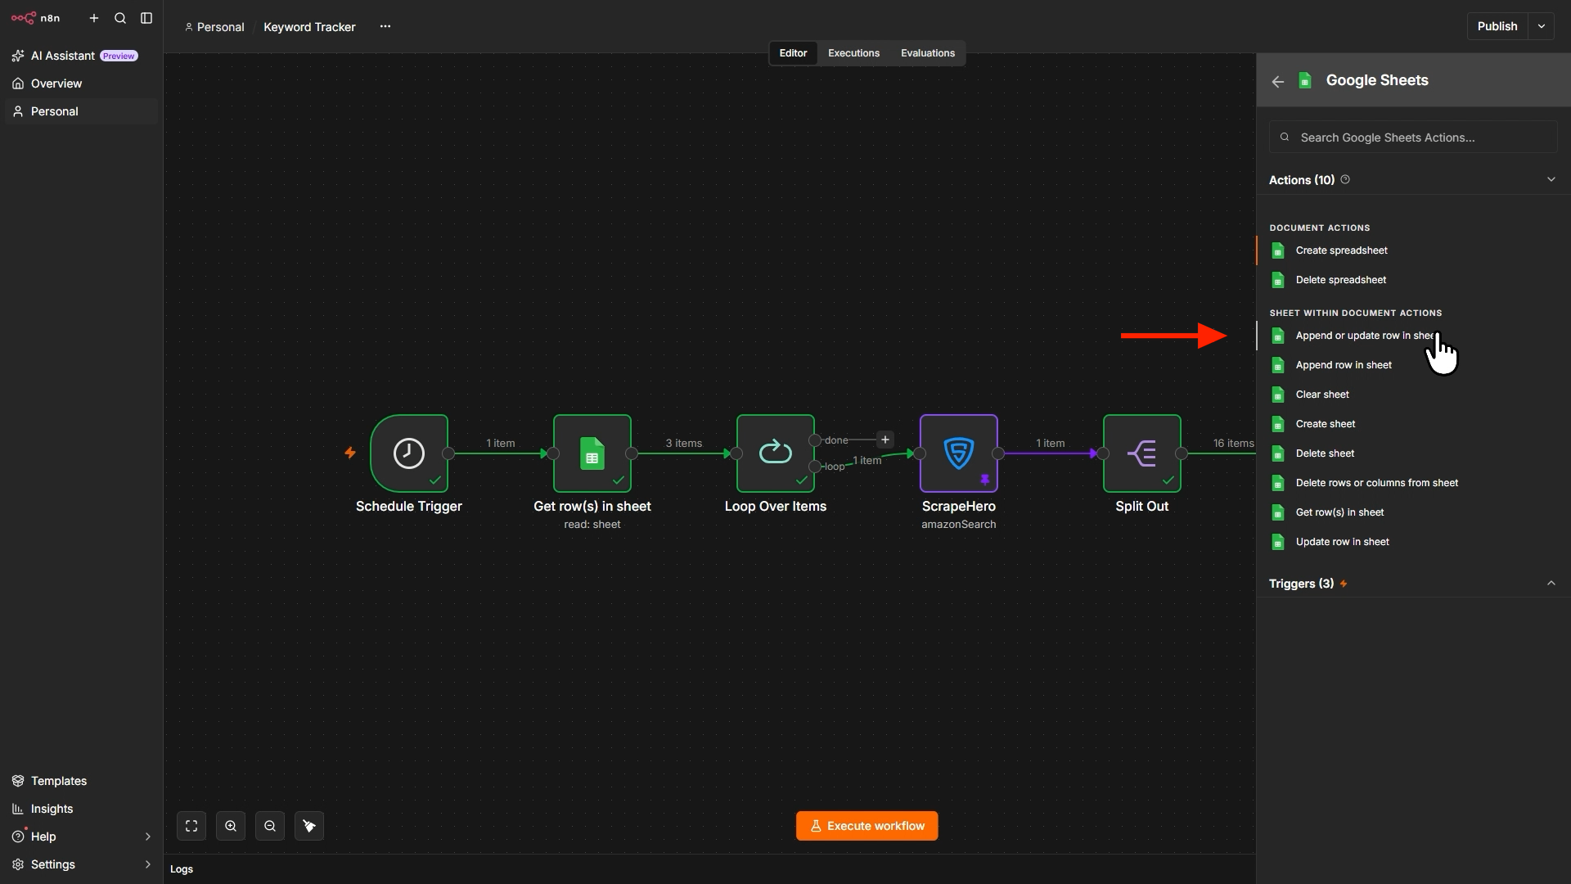Select the ScrapeHero node
1571x884 pixels.
coord(959,453)
